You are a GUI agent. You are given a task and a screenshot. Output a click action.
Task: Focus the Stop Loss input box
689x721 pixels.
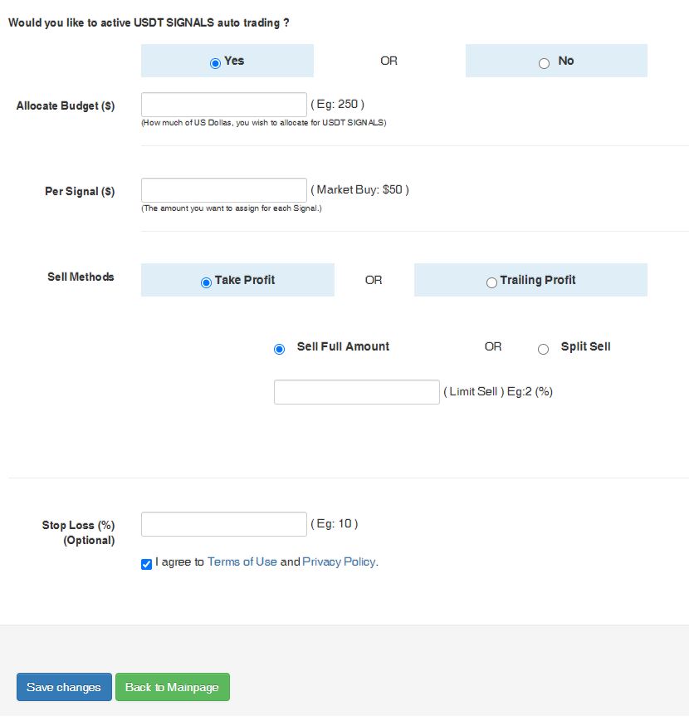point(224,524)
